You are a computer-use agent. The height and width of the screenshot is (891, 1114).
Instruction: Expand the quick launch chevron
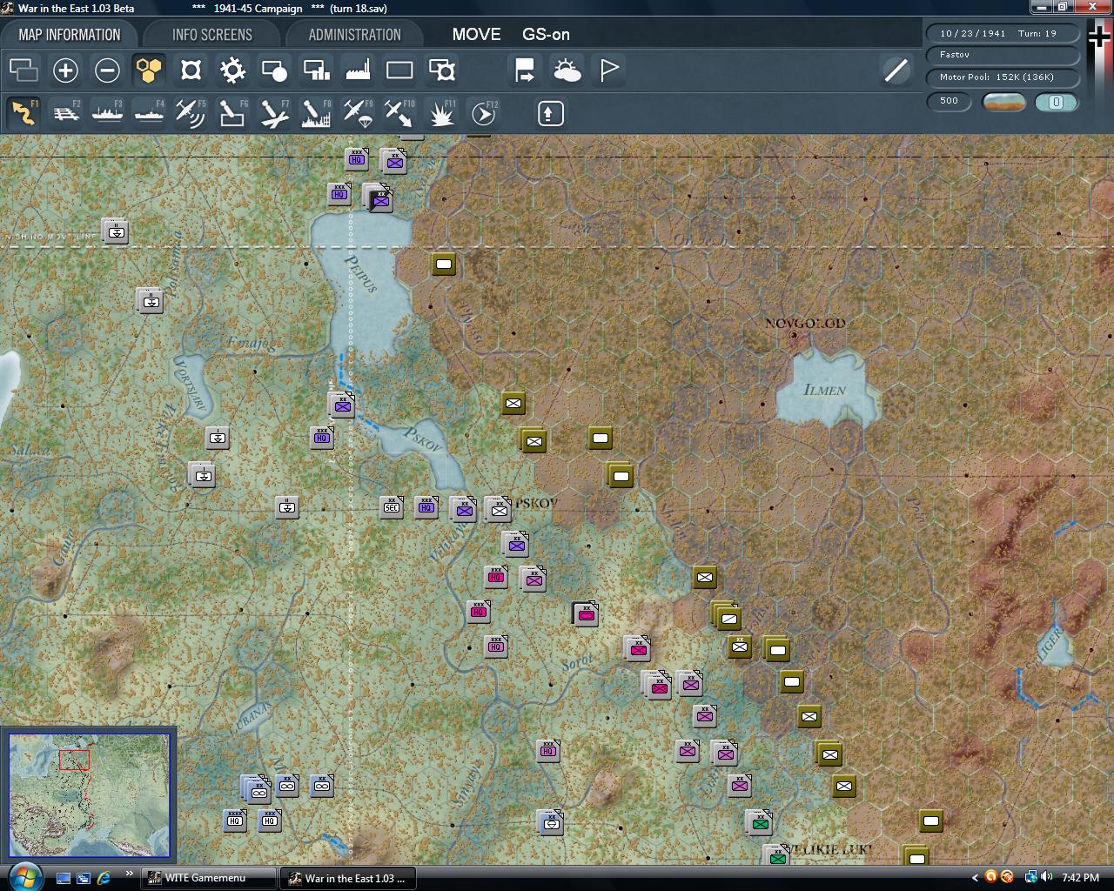click(x=130, y=874)
